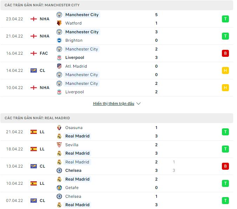Expand more matches with the chevron arrow
237x209 pixels.
point(138,103)
